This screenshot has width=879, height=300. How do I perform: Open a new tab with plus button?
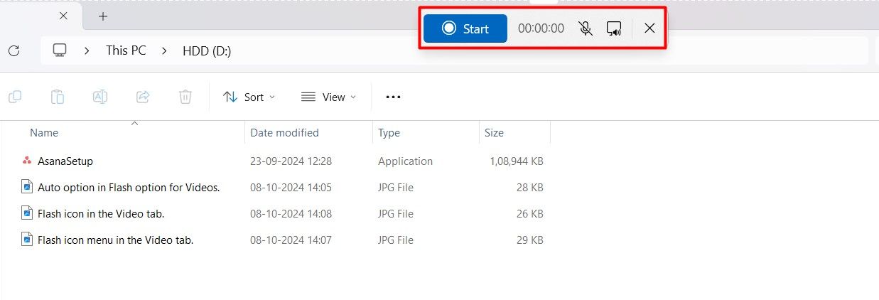pos(103,16)
